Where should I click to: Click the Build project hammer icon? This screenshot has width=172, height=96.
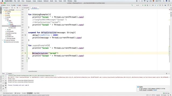point(132,5)
